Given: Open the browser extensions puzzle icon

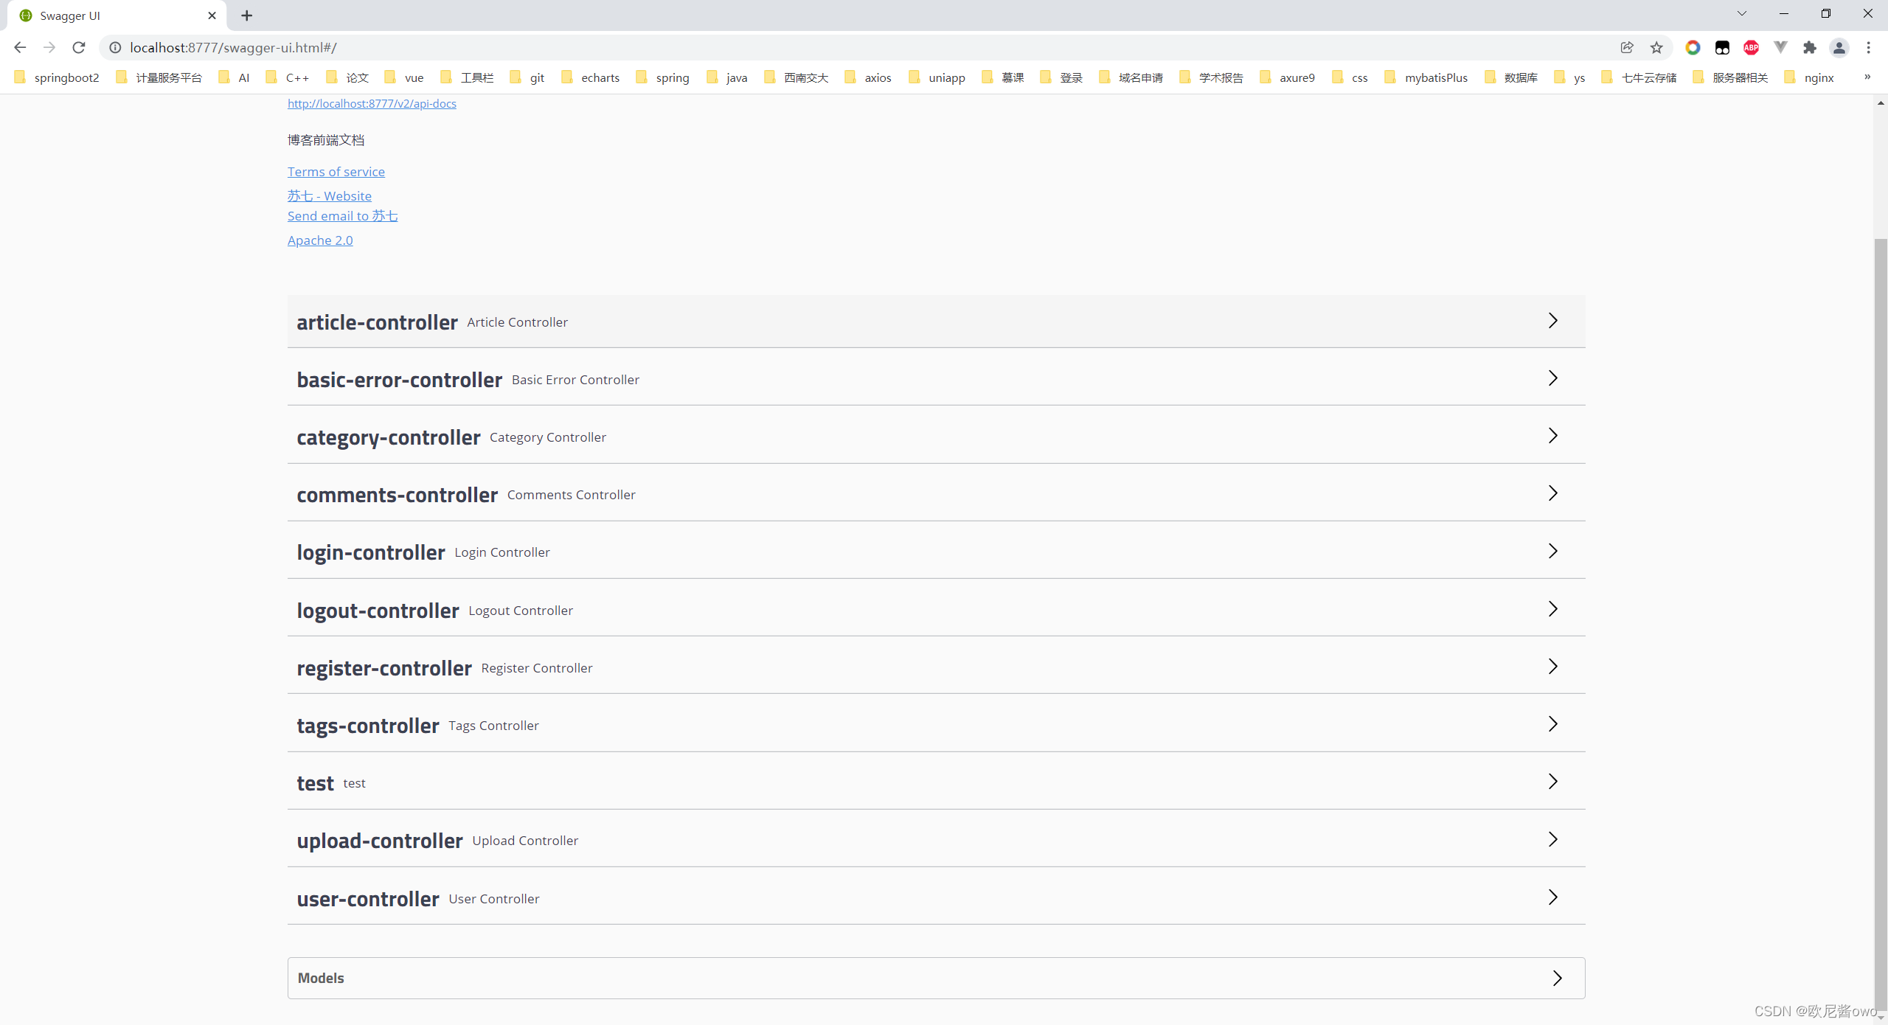Looking at the screenshot, I should tap(1811, 47).
